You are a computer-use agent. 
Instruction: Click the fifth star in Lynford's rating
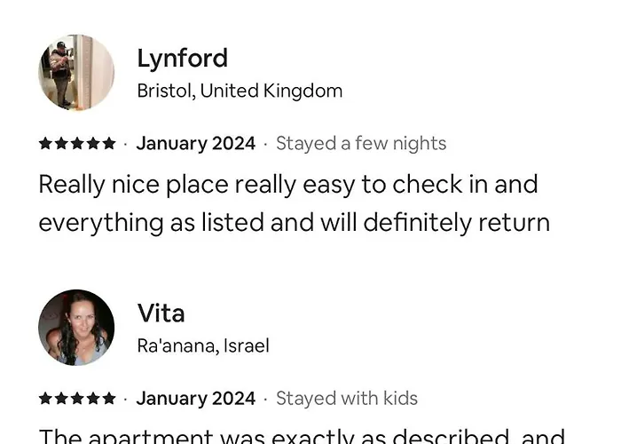point(109,144)
